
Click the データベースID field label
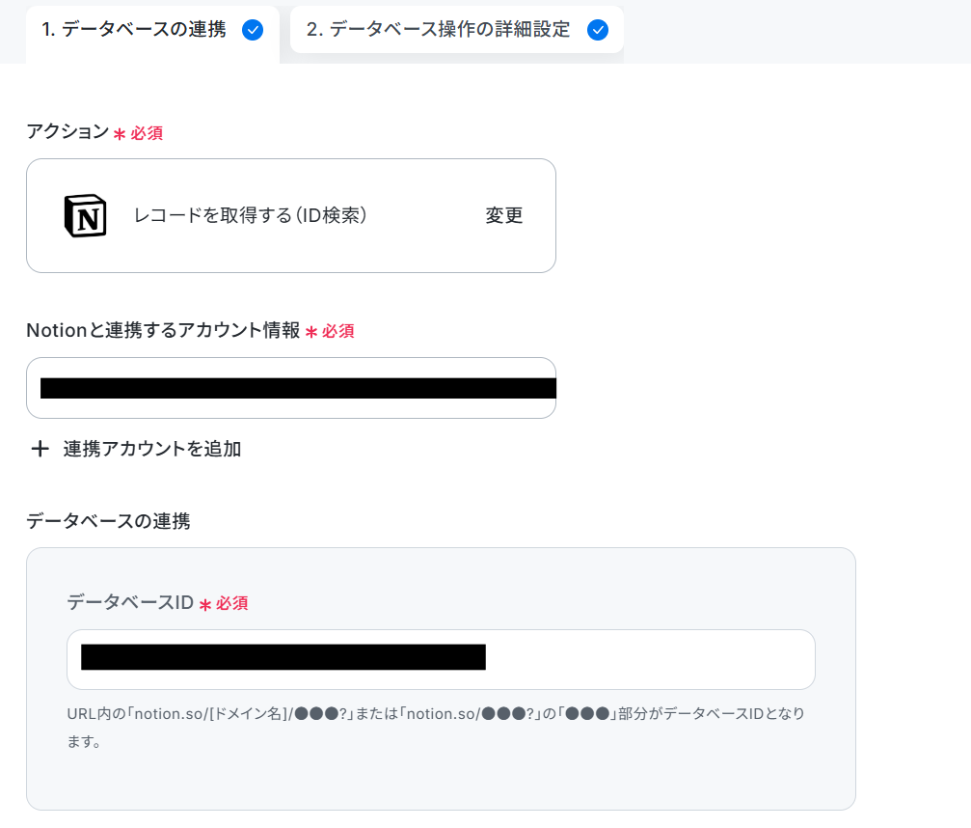tap(130, 602)
